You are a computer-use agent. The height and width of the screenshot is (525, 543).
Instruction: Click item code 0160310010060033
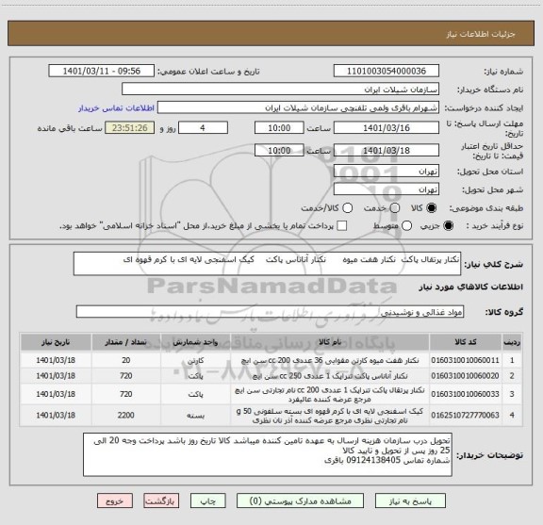(465, 394)
